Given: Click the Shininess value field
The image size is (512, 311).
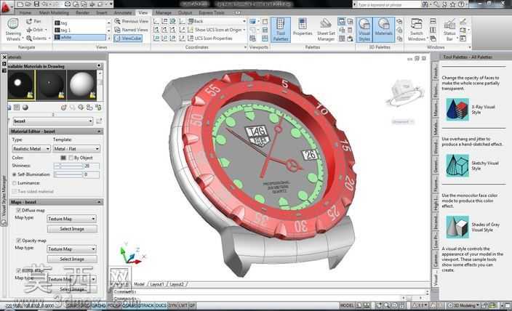Looking at the screenshot, I should (92, 166).
